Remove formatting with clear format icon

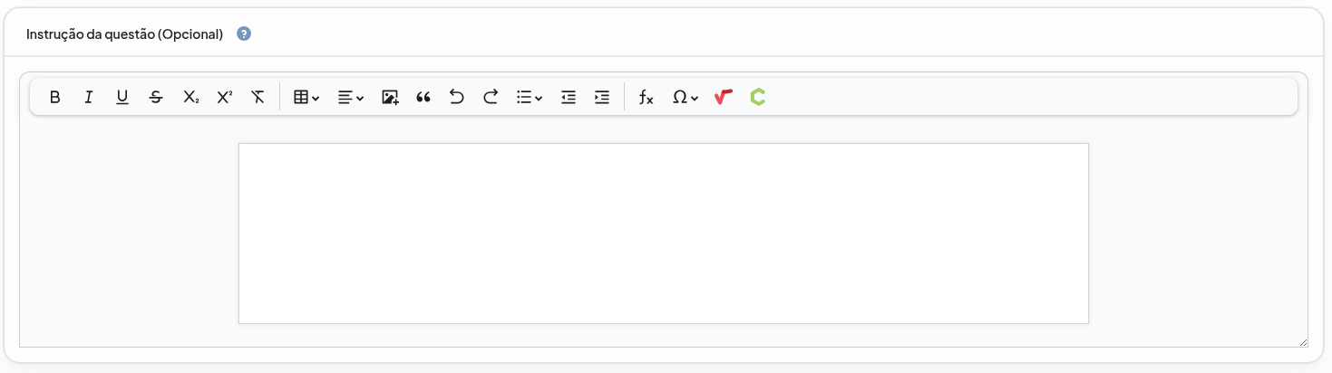(x=258, y=97)
